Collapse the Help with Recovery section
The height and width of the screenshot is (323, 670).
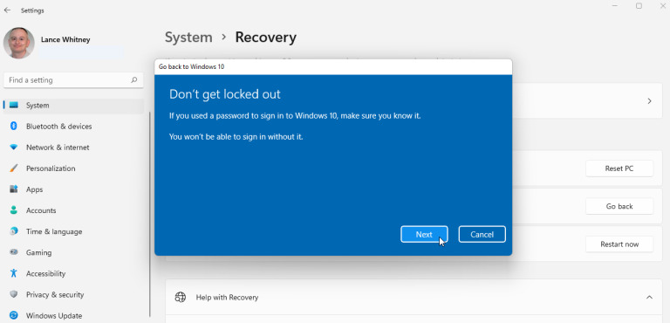(649, 297)
